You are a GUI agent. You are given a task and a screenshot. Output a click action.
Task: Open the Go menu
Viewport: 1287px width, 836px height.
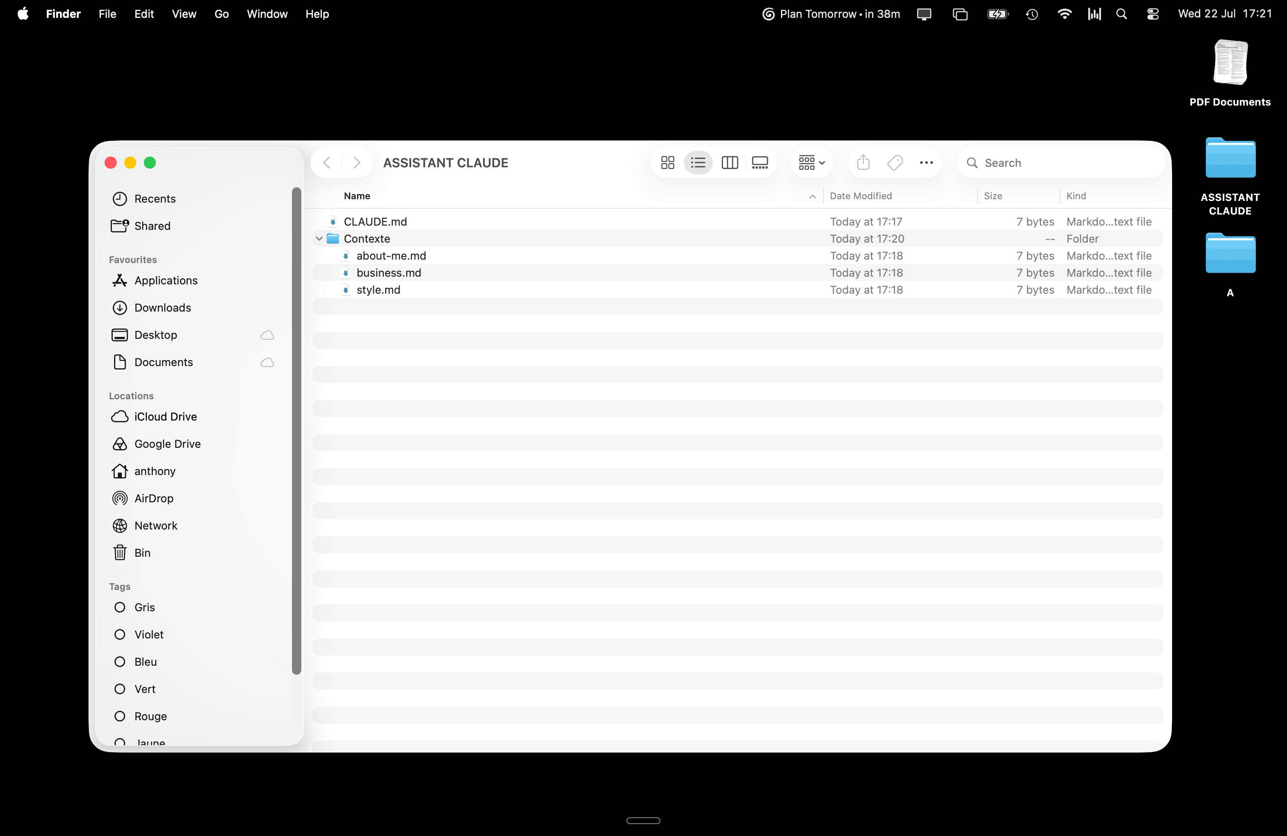(222, 14)
